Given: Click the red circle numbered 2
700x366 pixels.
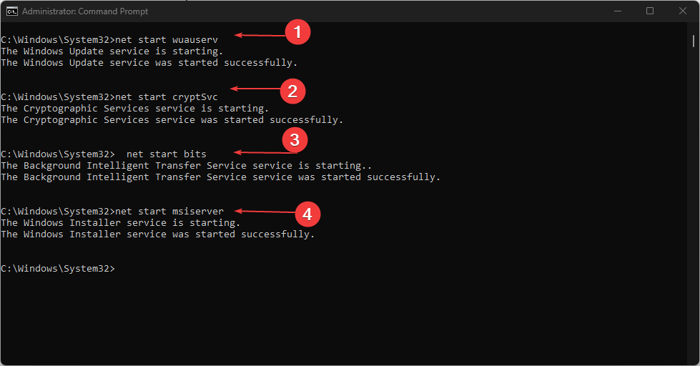Looking at the screenshot, I should 293,90.
